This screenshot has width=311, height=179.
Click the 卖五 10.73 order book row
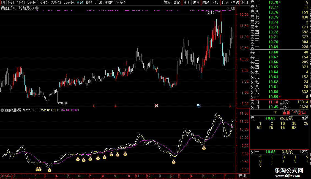point(279,27)
